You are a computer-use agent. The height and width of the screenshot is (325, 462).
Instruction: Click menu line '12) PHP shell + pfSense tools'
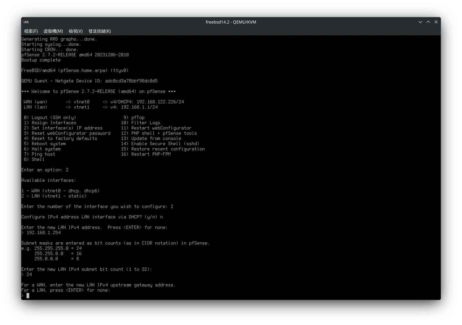159,133
